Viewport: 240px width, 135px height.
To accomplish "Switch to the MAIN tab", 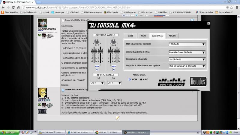I will (x=130, y=36).
